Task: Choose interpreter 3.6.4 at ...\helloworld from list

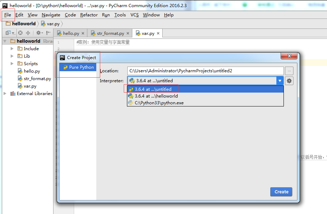Action: pyautogui.click(x=205, y=96)
